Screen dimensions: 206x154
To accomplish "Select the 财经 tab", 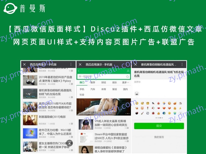I will [104, 83].
